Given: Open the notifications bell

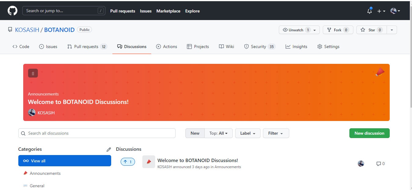Looking at the screenshot, I should point(370,11).
